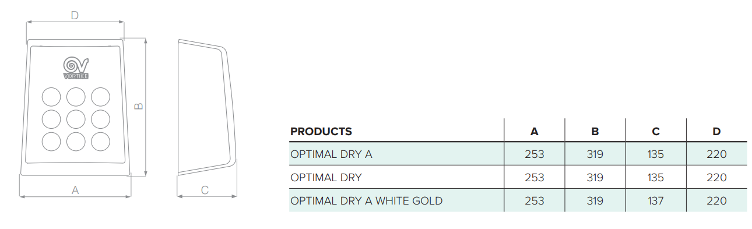Click dimension label D above the front view
The width and height of the screenshot is (752, 229).
tap(75, 16)
